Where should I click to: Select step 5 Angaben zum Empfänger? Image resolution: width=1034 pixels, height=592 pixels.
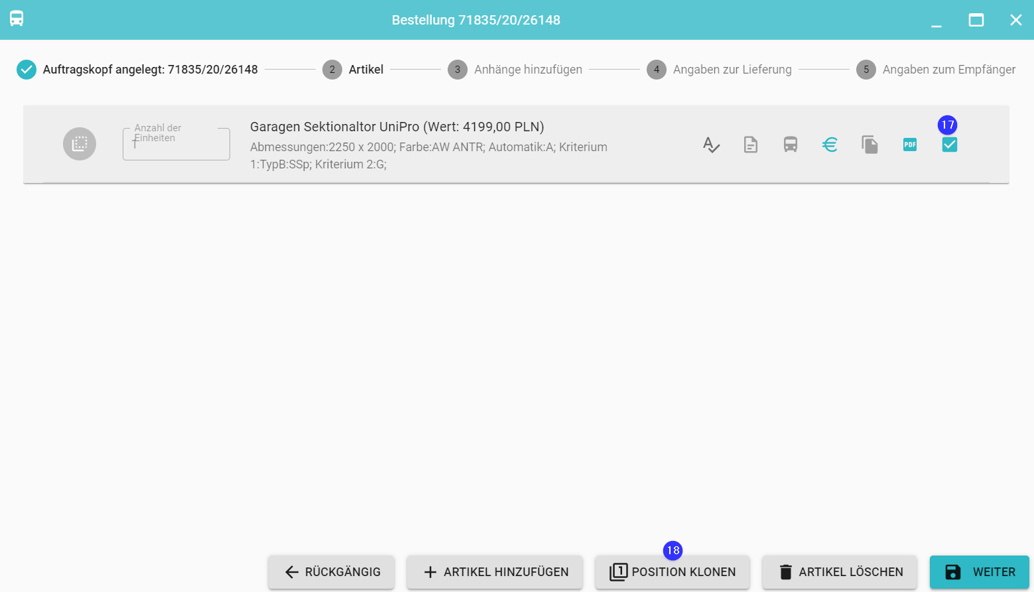[935, 70]
